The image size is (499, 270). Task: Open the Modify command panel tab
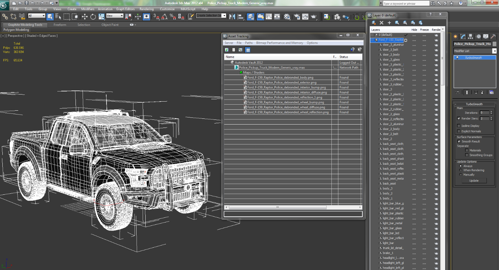click(463, 36)
